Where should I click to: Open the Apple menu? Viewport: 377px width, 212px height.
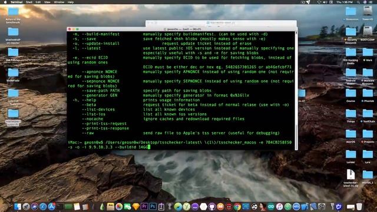click(5, 2)
